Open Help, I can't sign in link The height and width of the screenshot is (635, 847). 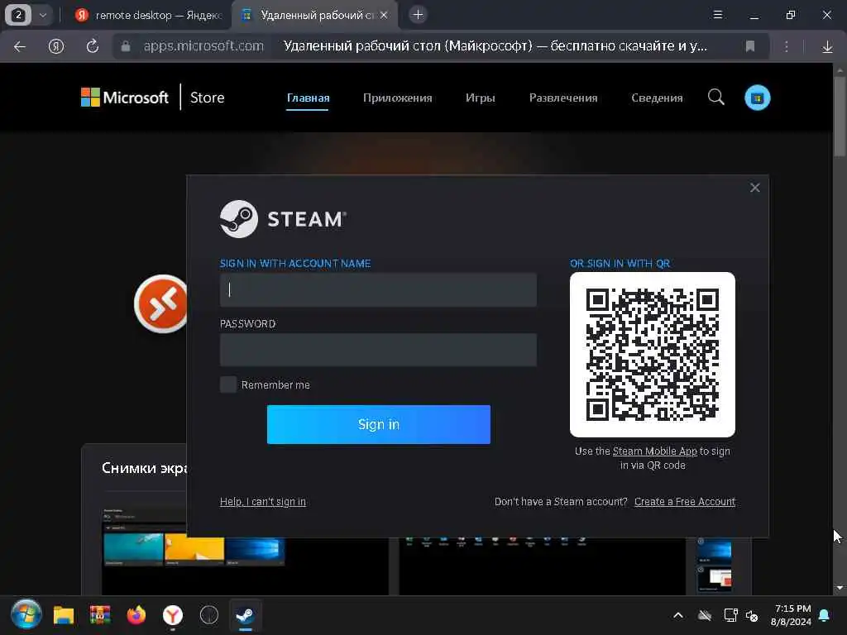tap(262, 502)
